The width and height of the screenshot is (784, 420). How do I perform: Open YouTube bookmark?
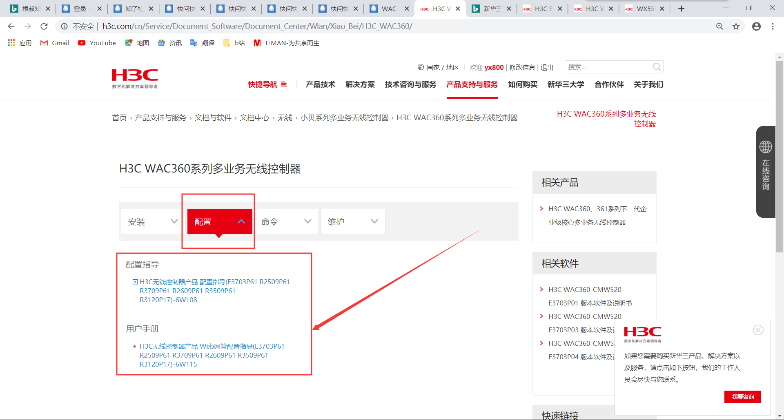tap(97, 43)
